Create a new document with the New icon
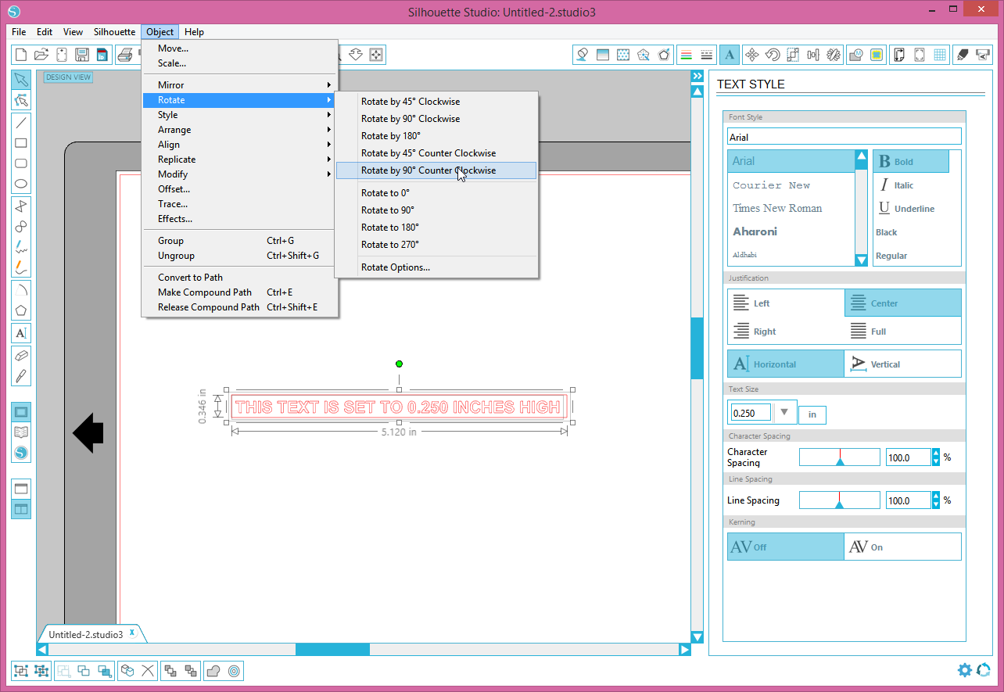The image size is (1004, 692). click(x=21, y=55)
